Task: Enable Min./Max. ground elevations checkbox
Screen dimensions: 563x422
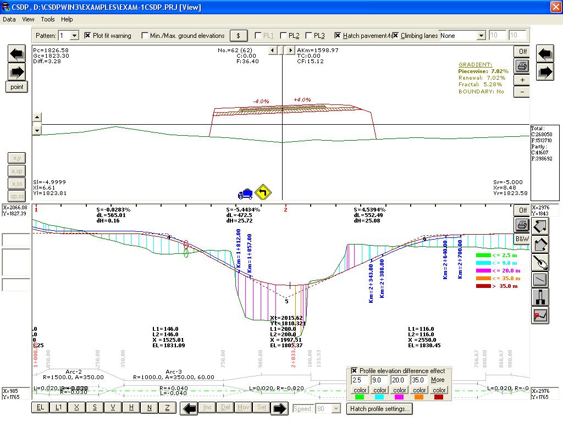Action: 145,36
